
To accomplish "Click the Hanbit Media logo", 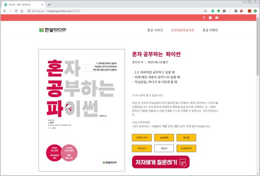I will pos(52,30).
